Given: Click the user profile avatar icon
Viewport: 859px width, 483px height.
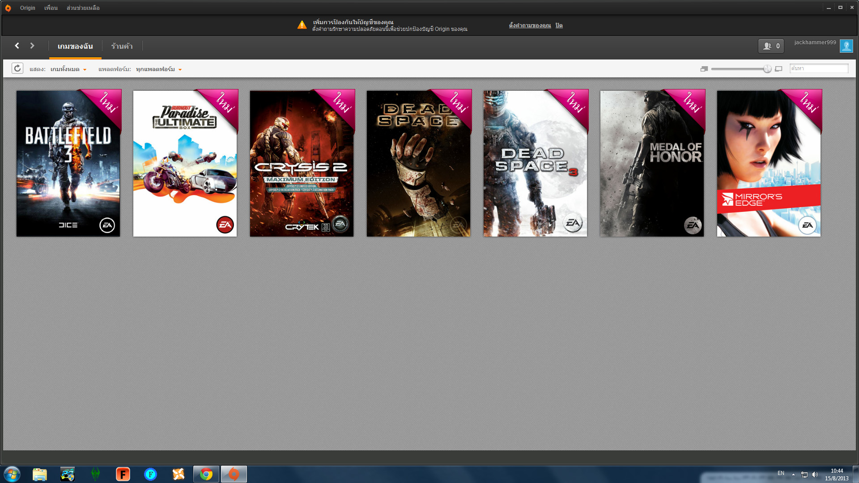Looking at the screenshot, I should point(846,46).
